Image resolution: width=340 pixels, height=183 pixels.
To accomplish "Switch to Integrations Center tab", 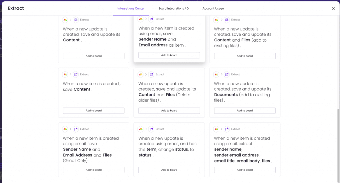I will click(x=131, y=8).
